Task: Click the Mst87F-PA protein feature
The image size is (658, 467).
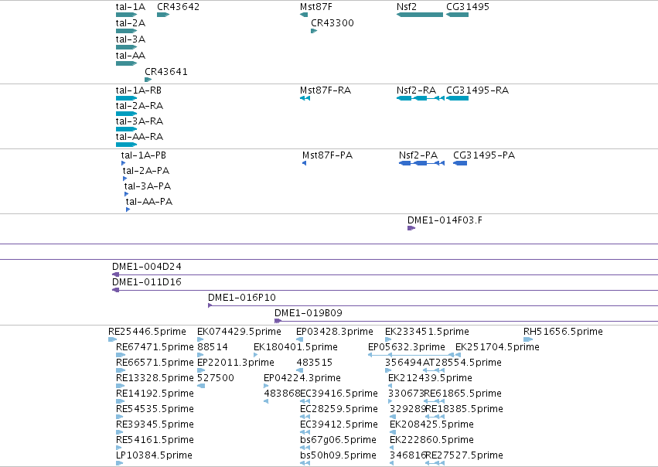Action: pos(304,163)
